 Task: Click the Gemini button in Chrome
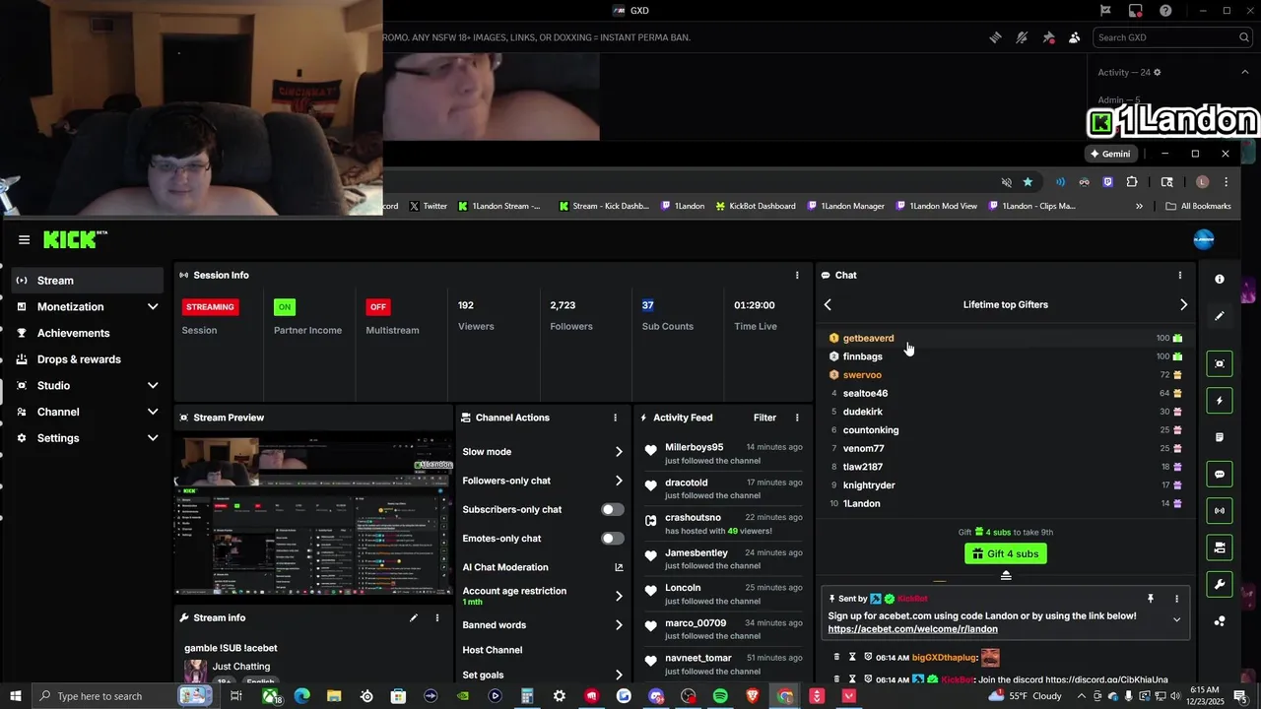tap(1109, 154)
